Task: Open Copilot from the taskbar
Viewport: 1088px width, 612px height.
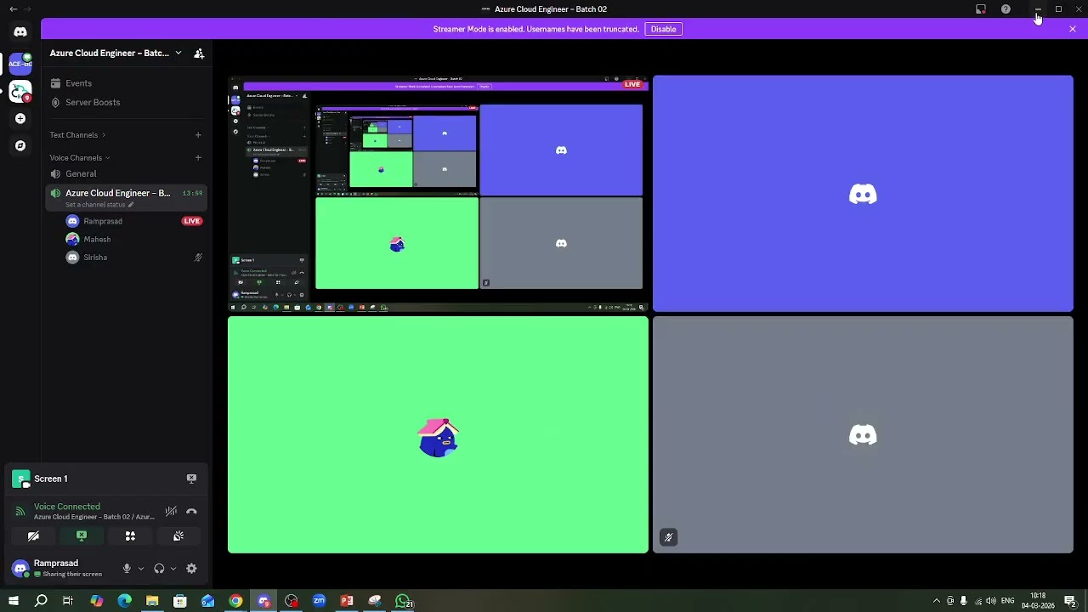Action: tap(97, 601)
